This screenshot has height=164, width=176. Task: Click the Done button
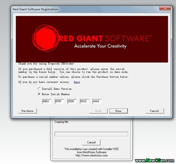click(119, 111)
